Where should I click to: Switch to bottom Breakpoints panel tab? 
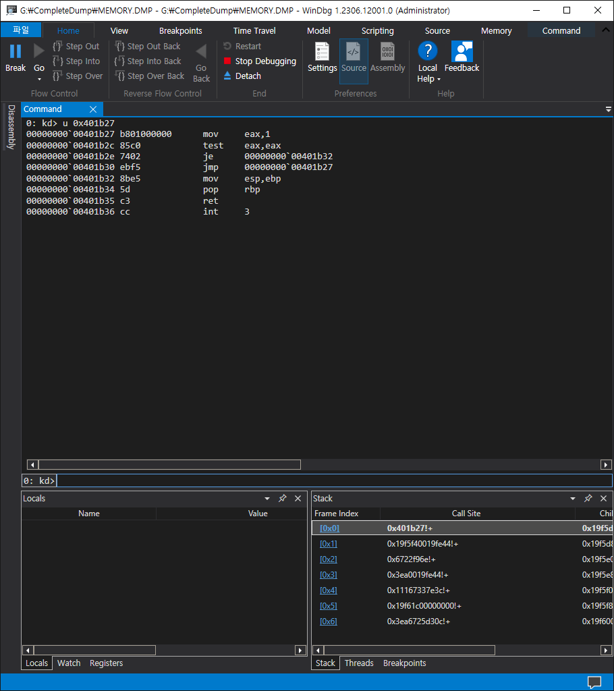point(405,663)
